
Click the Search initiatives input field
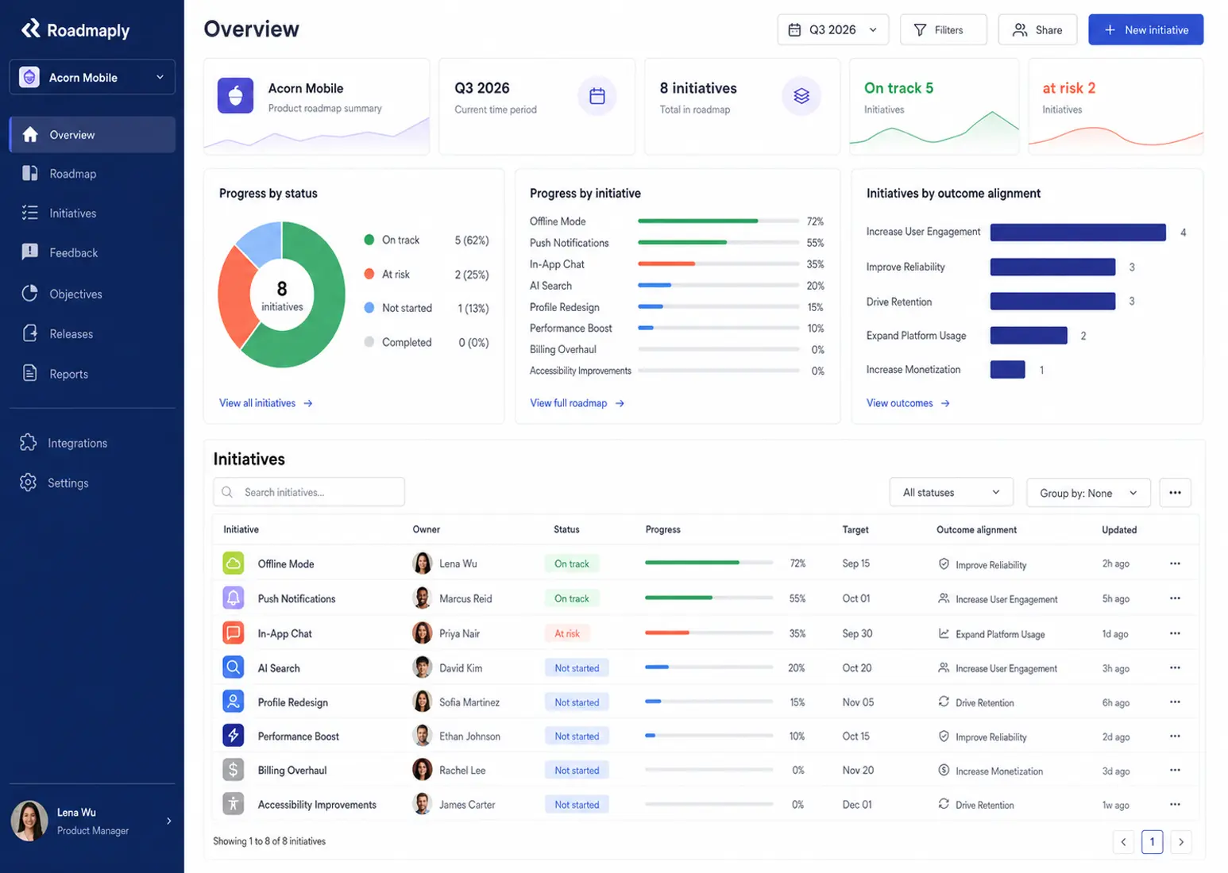(x=309, y=492)
